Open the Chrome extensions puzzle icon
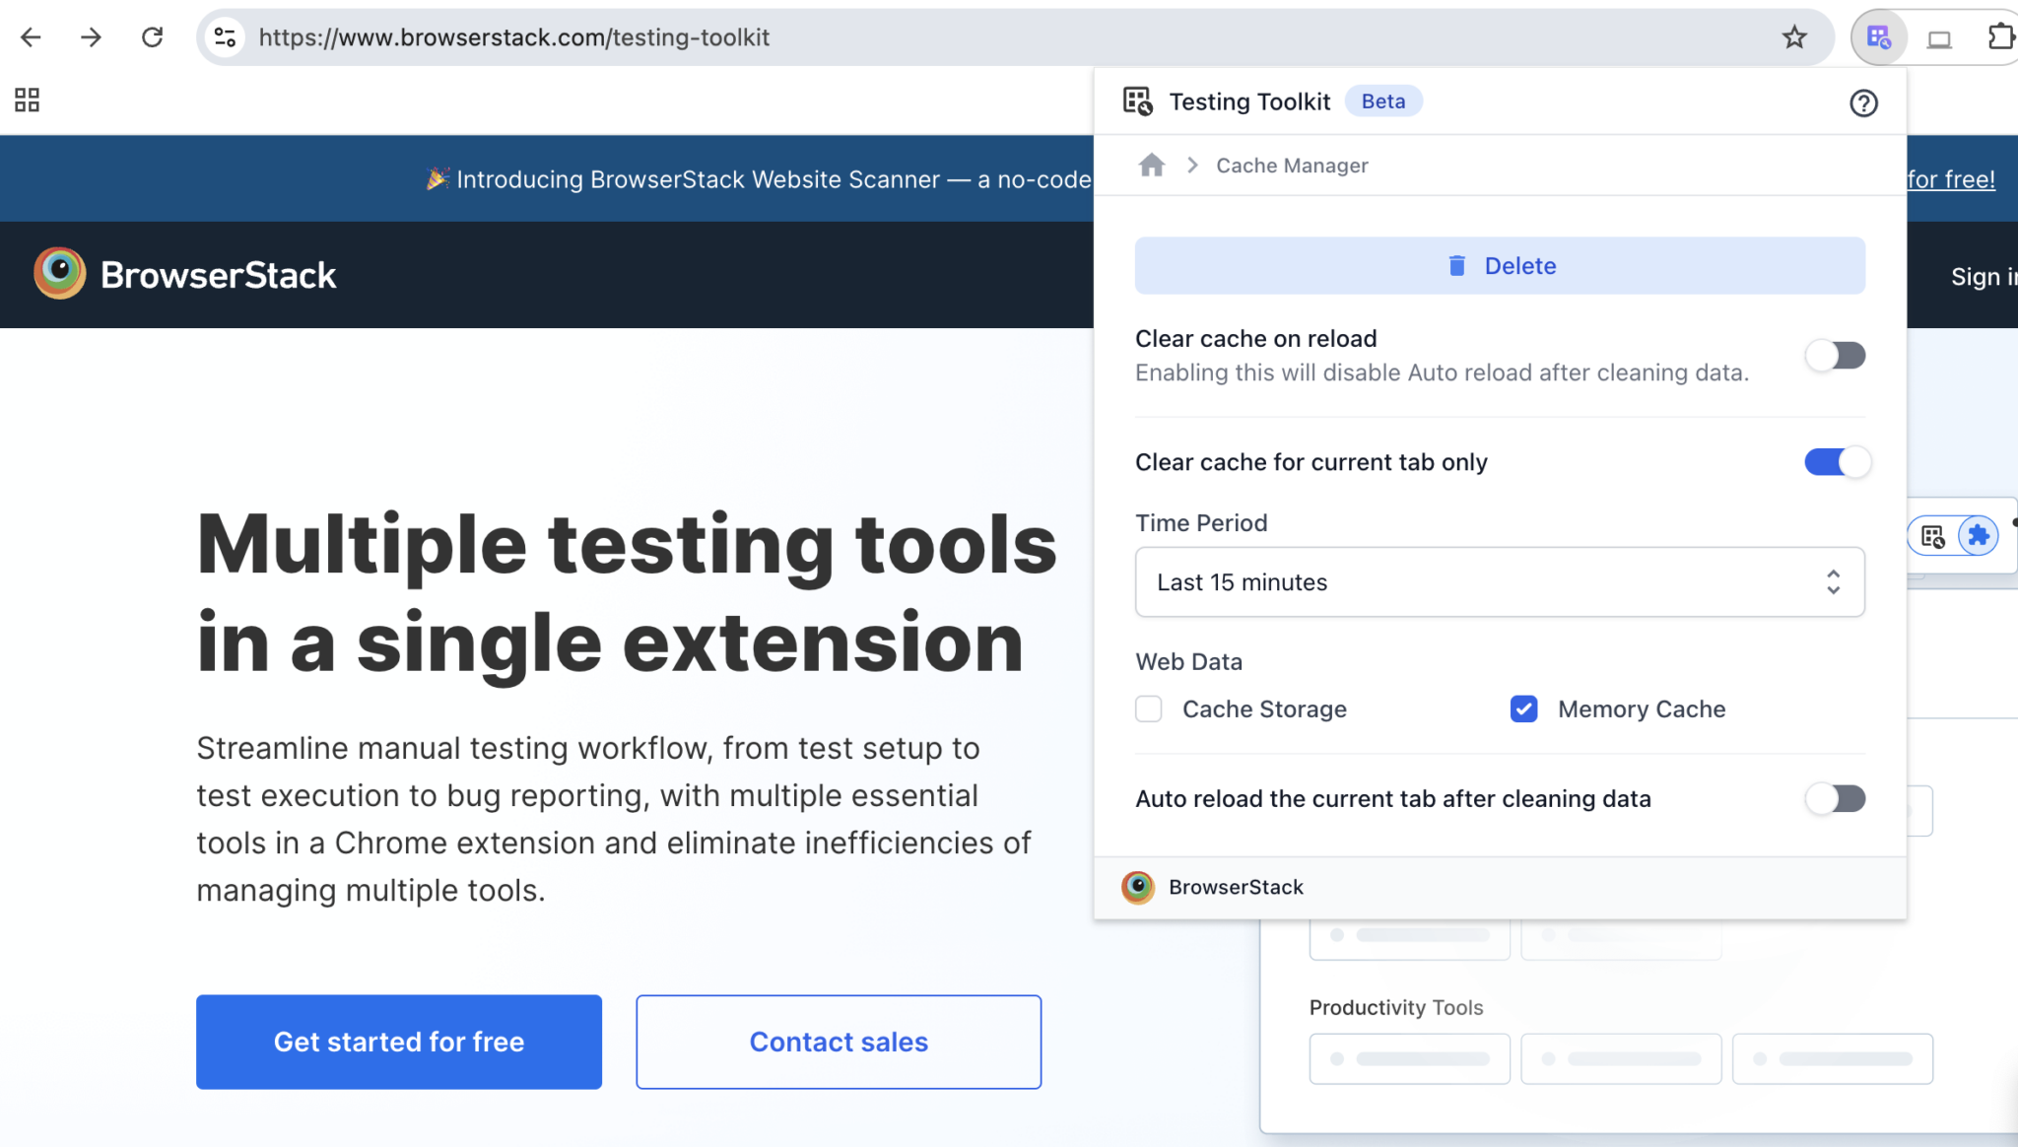The image size is (2018, 1147). 2002,36
